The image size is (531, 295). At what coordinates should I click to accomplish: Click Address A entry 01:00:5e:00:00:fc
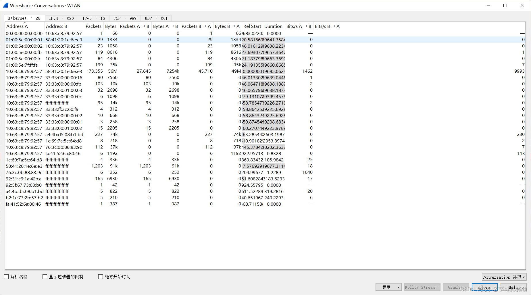[x=24, y=59]
